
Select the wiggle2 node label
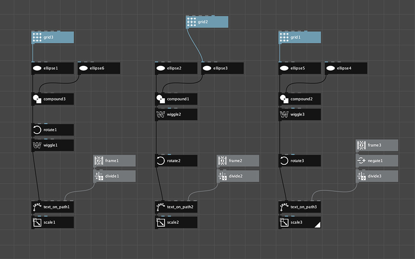pos(174,115)
